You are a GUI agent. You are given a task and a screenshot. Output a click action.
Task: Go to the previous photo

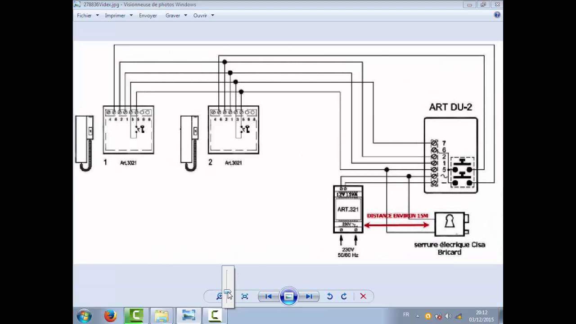(268, 296)
